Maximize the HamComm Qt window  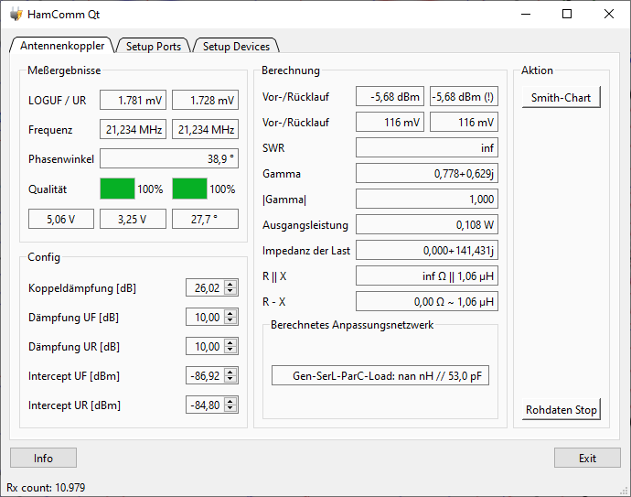click(x=567, y=14)
